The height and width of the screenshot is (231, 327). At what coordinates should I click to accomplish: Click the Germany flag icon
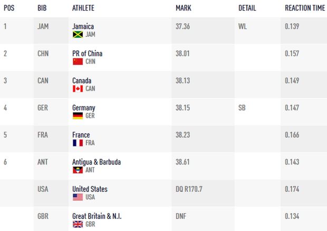(78, 115)
